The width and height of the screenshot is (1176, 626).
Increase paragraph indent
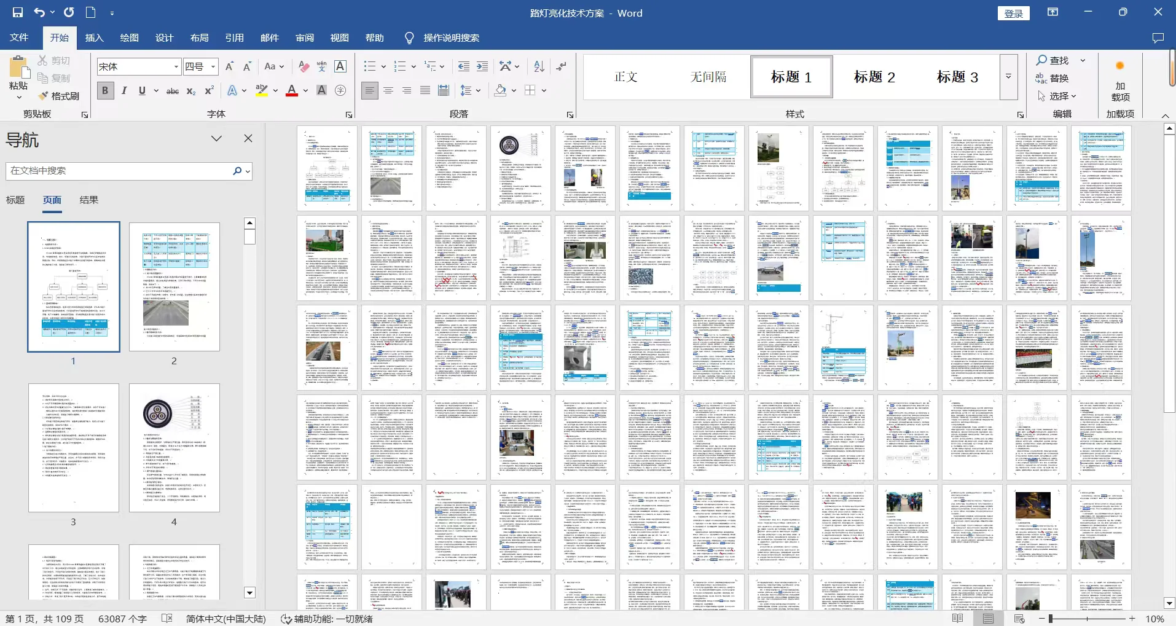(482, 66)
